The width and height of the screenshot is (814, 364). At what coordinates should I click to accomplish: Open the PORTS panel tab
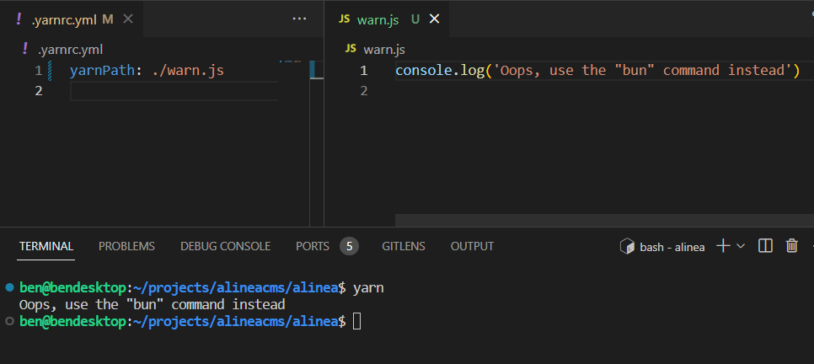click(x=313, y=246)
